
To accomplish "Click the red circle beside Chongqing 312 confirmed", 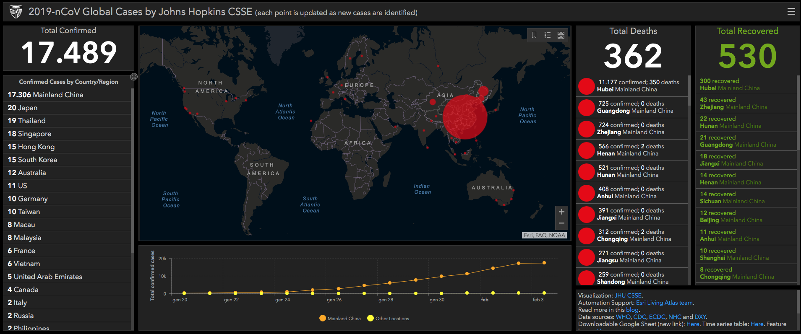I will tap(587, 236).
